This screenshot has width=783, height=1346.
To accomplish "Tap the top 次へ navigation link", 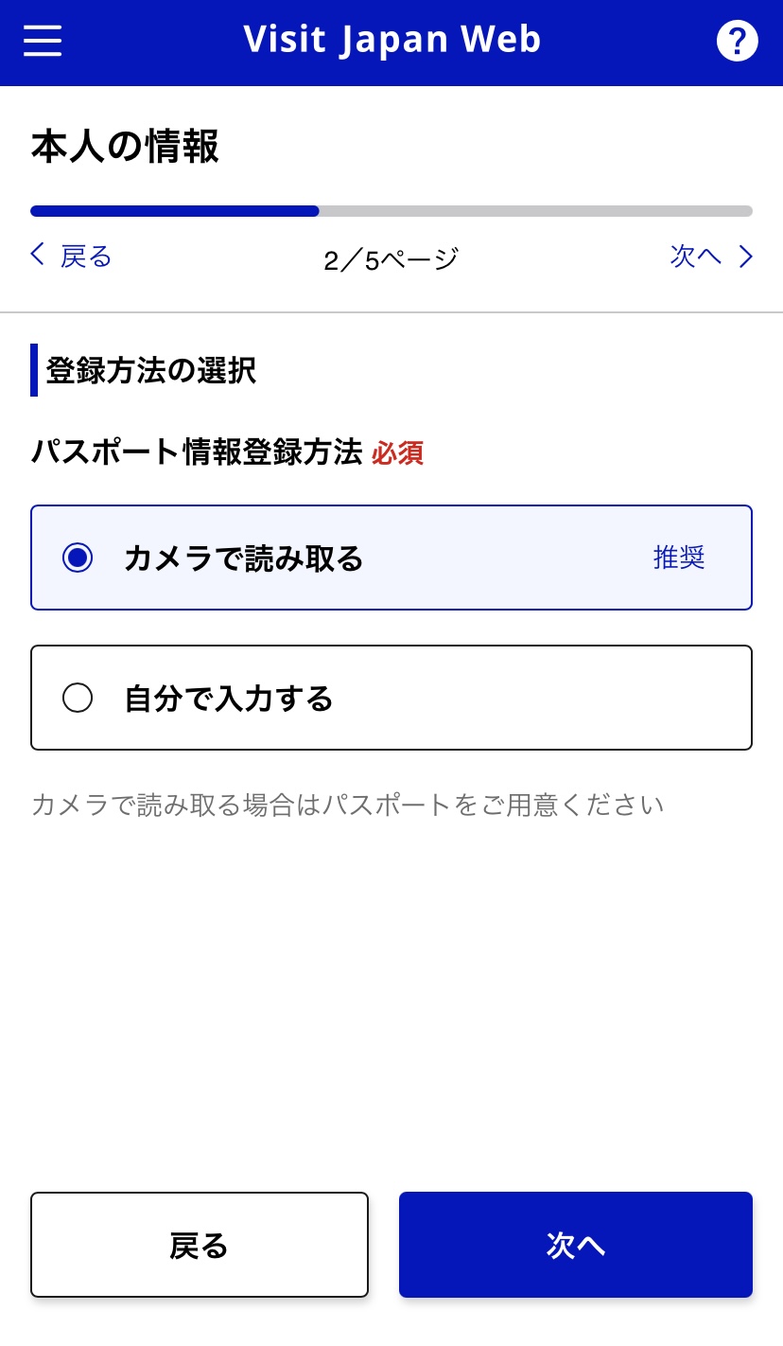I will tap(695, 256).
